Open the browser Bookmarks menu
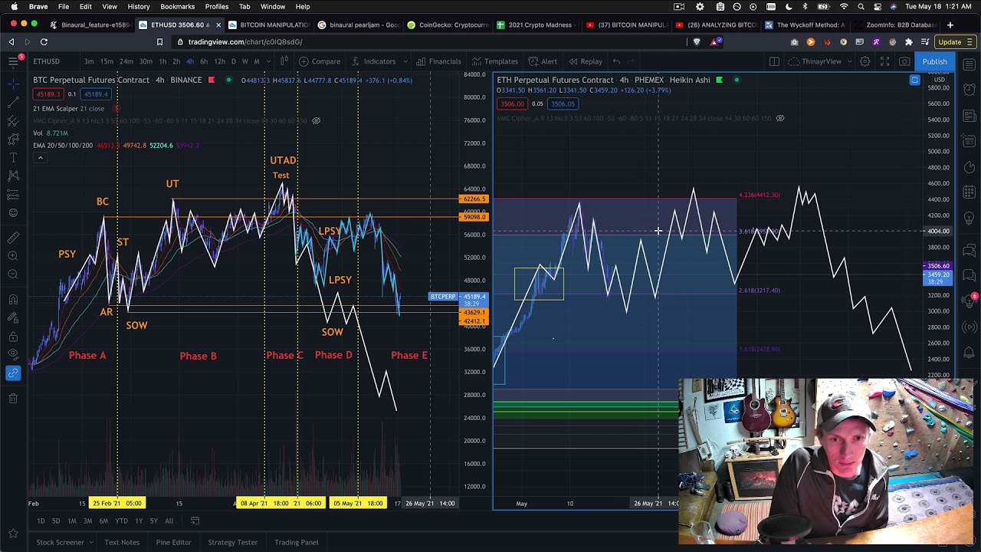Viewport: 981px width, 552px height. (x=177, y=7)
